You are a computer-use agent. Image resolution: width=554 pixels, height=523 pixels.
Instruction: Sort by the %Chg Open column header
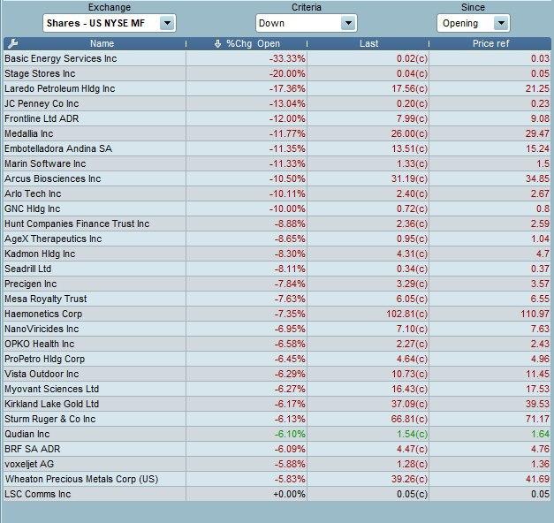point(253,44)
